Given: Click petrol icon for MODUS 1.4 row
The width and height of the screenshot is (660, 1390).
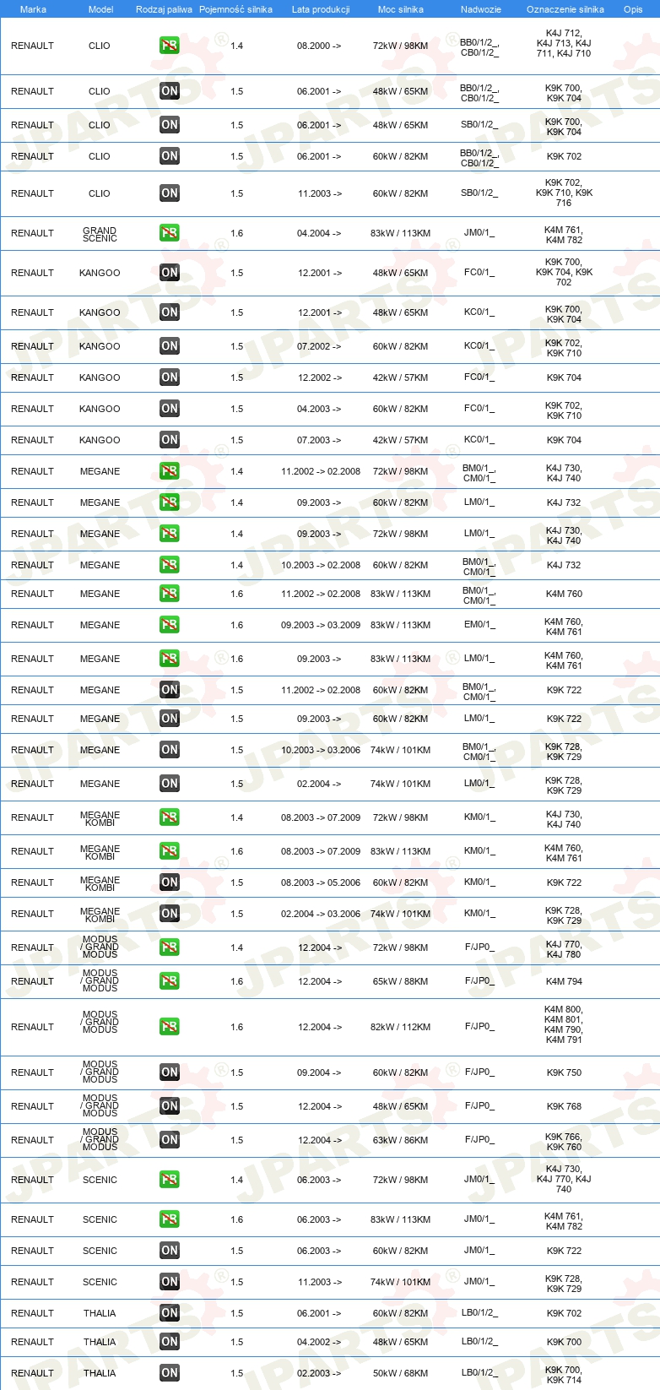Looking at the screenshot, I should (170, 947).
